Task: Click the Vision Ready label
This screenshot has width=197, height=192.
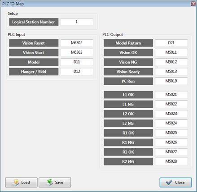Action: coord(128,72)
